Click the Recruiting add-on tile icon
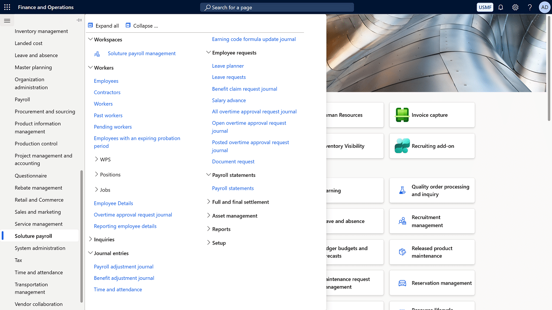Image resolution: width=552 pixels, height=310 pixels. (402, 146)
